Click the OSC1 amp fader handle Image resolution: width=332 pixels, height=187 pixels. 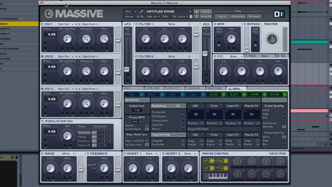click(x=118, y=39)
